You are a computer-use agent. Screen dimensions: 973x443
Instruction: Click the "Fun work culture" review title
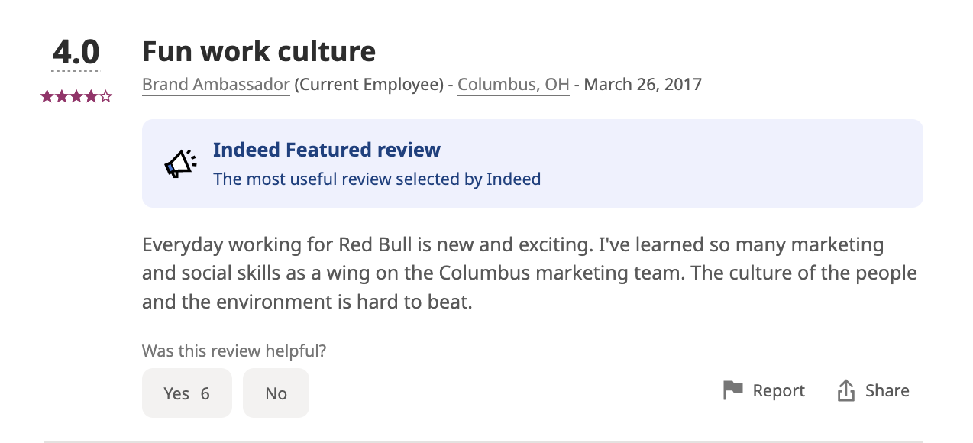(x=259, y=51)
